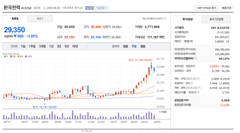
Task: Select the 1년 line chart period
Action: 51,46
